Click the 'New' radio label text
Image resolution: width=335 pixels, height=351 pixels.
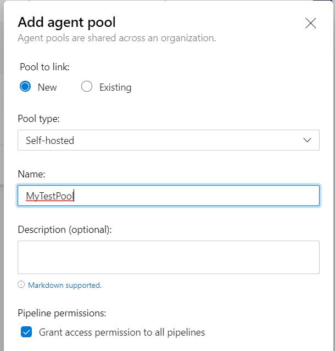pyautogui.click(x=47, y=87)
